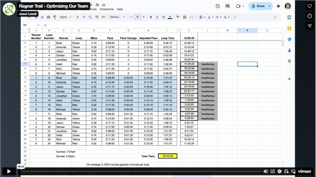
Task: Open the Extensions menu
Action: click(x=106, y=9)
